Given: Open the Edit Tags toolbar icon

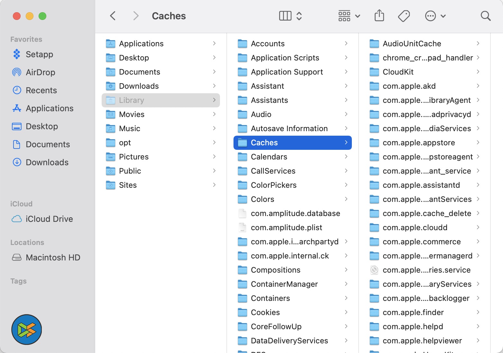Looking at the screenshot, I should point(404,16).
